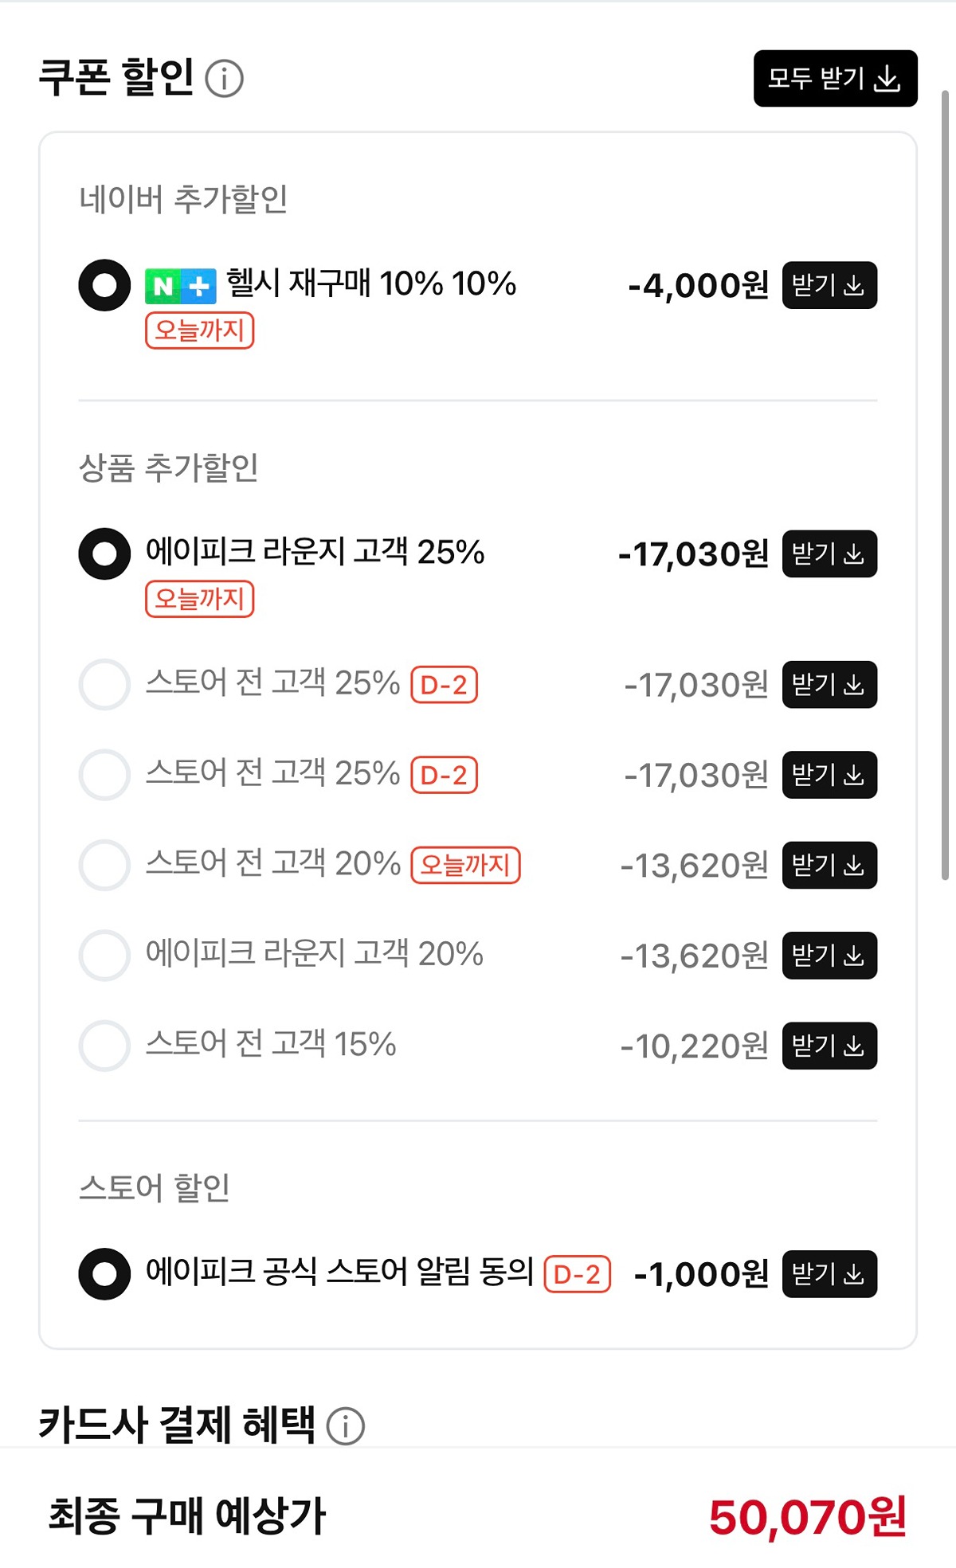
Task: Click the vertical scrollbar on the right
Action: pyautogui.click(x=946, y=486)
